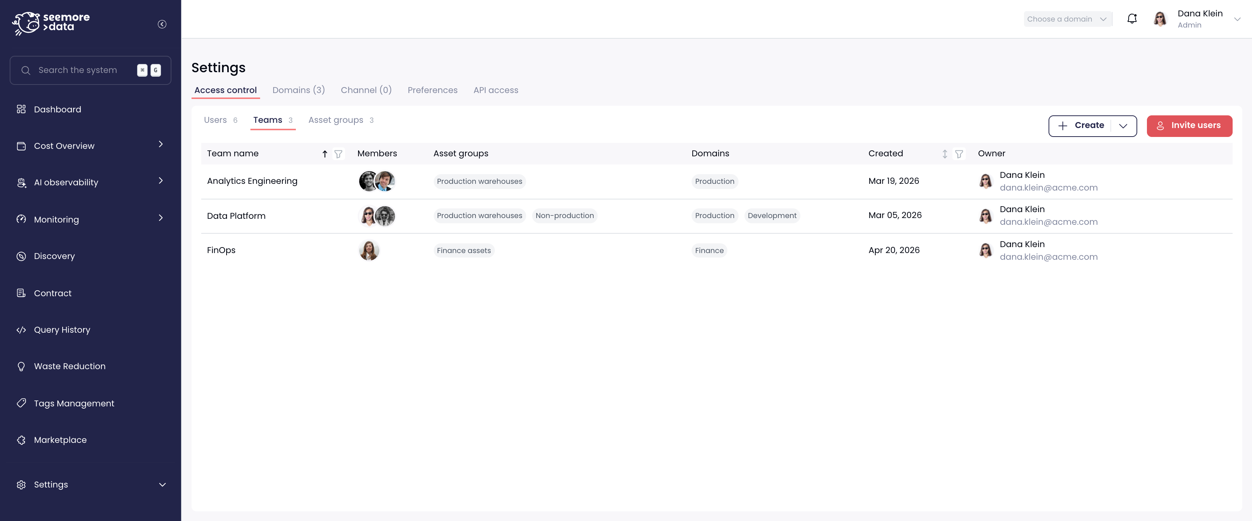The image size is (1252, 521).
Task: Click the FinOps member avatar
Action: (369, 250)
